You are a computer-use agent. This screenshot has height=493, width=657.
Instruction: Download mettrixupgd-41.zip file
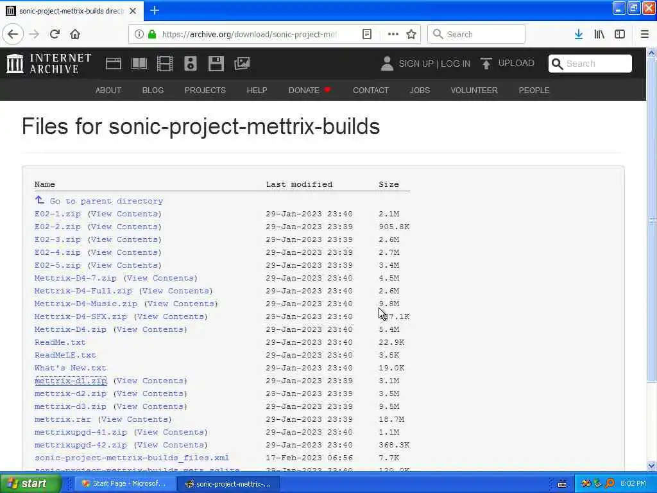[80, 432]
